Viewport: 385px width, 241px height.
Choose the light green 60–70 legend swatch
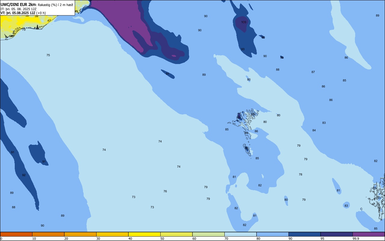tap(208, 234)
